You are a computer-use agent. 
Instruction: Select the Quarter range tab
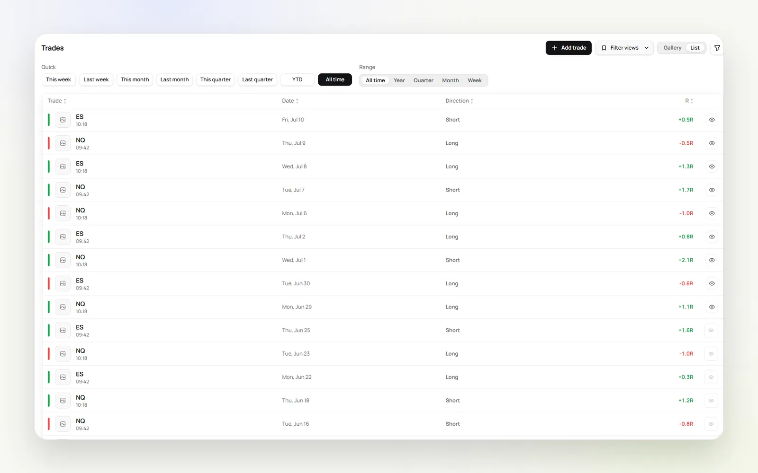pyautogui.click(x=424, y=80)
